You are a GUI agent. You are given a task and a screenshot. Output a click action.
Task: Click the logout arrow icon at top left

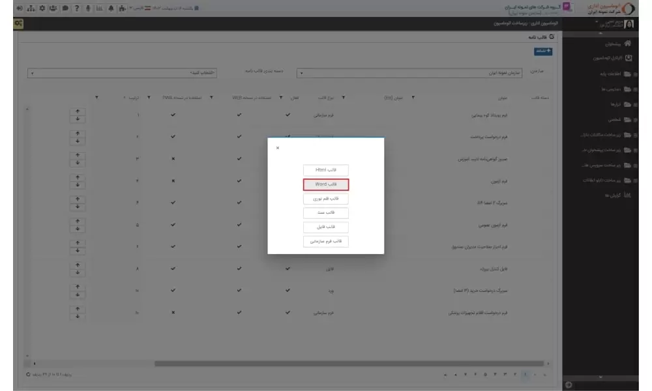[19, 8]
